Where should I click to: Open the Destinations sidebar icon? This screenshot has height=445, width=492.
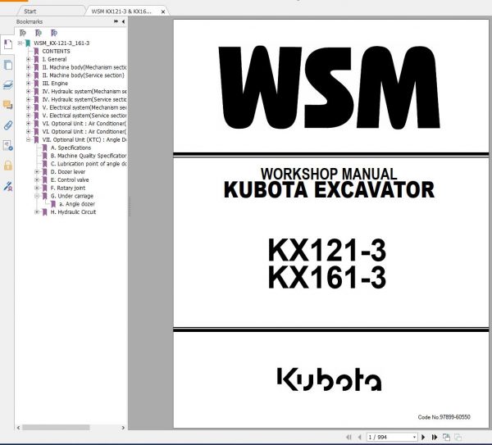point(8,146)
